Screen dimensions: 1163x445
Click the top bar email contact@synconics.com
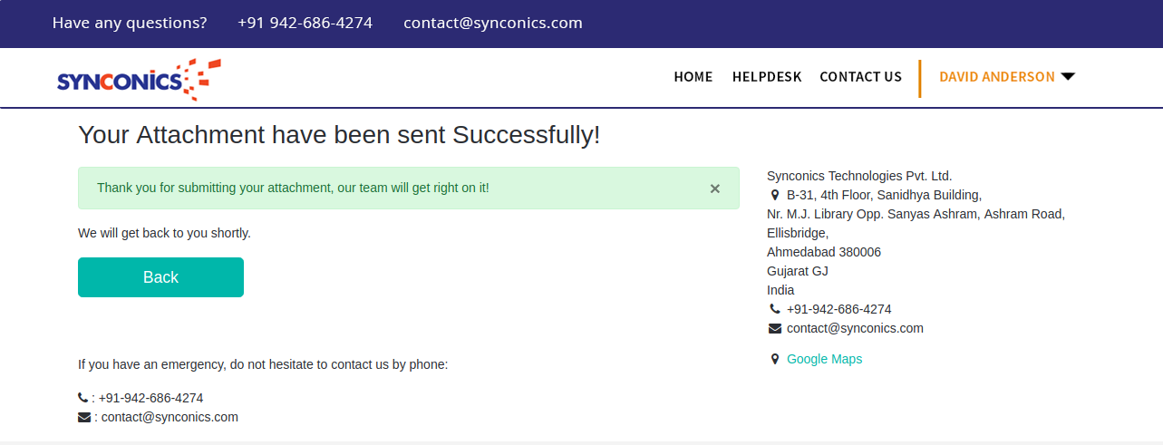coord(493,23)
